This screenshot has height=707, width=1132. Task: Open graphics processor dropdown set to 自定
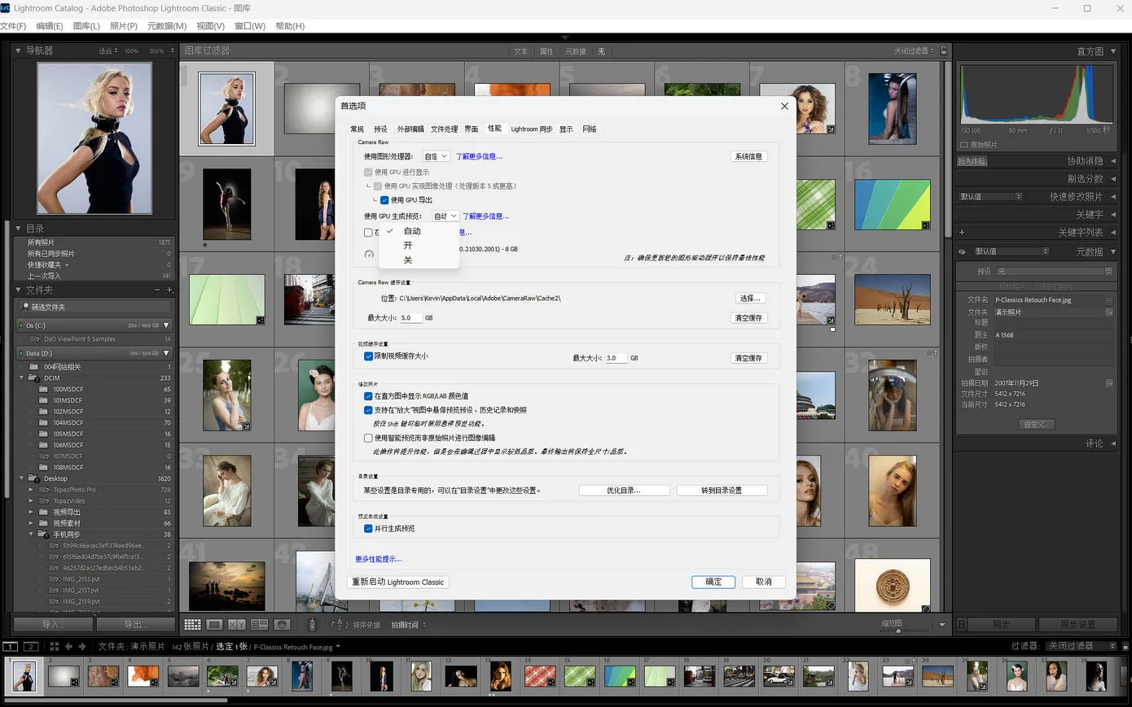[x=436, y=156]
